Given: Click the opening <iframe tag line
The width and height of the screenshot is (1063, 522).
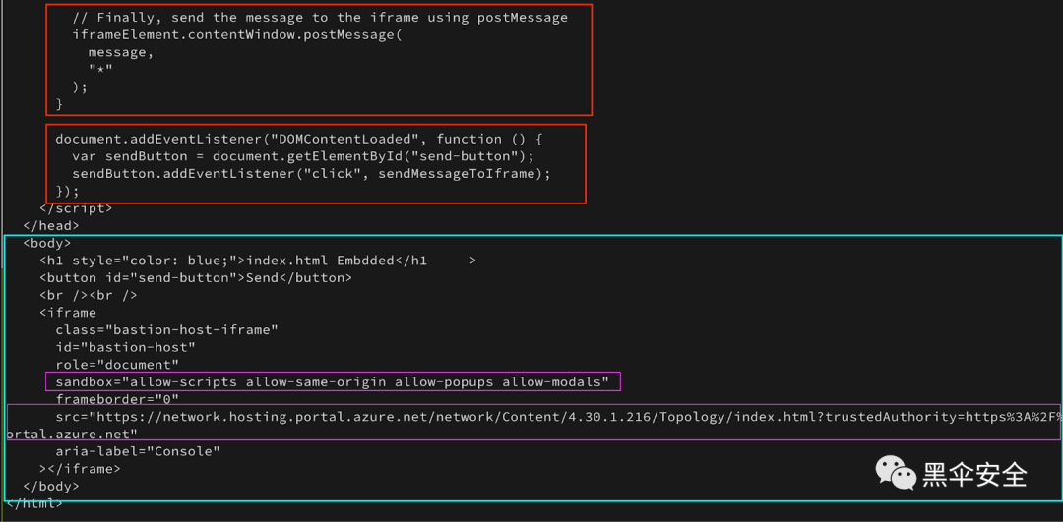Looking at the screenshot, I should [68, 313].
